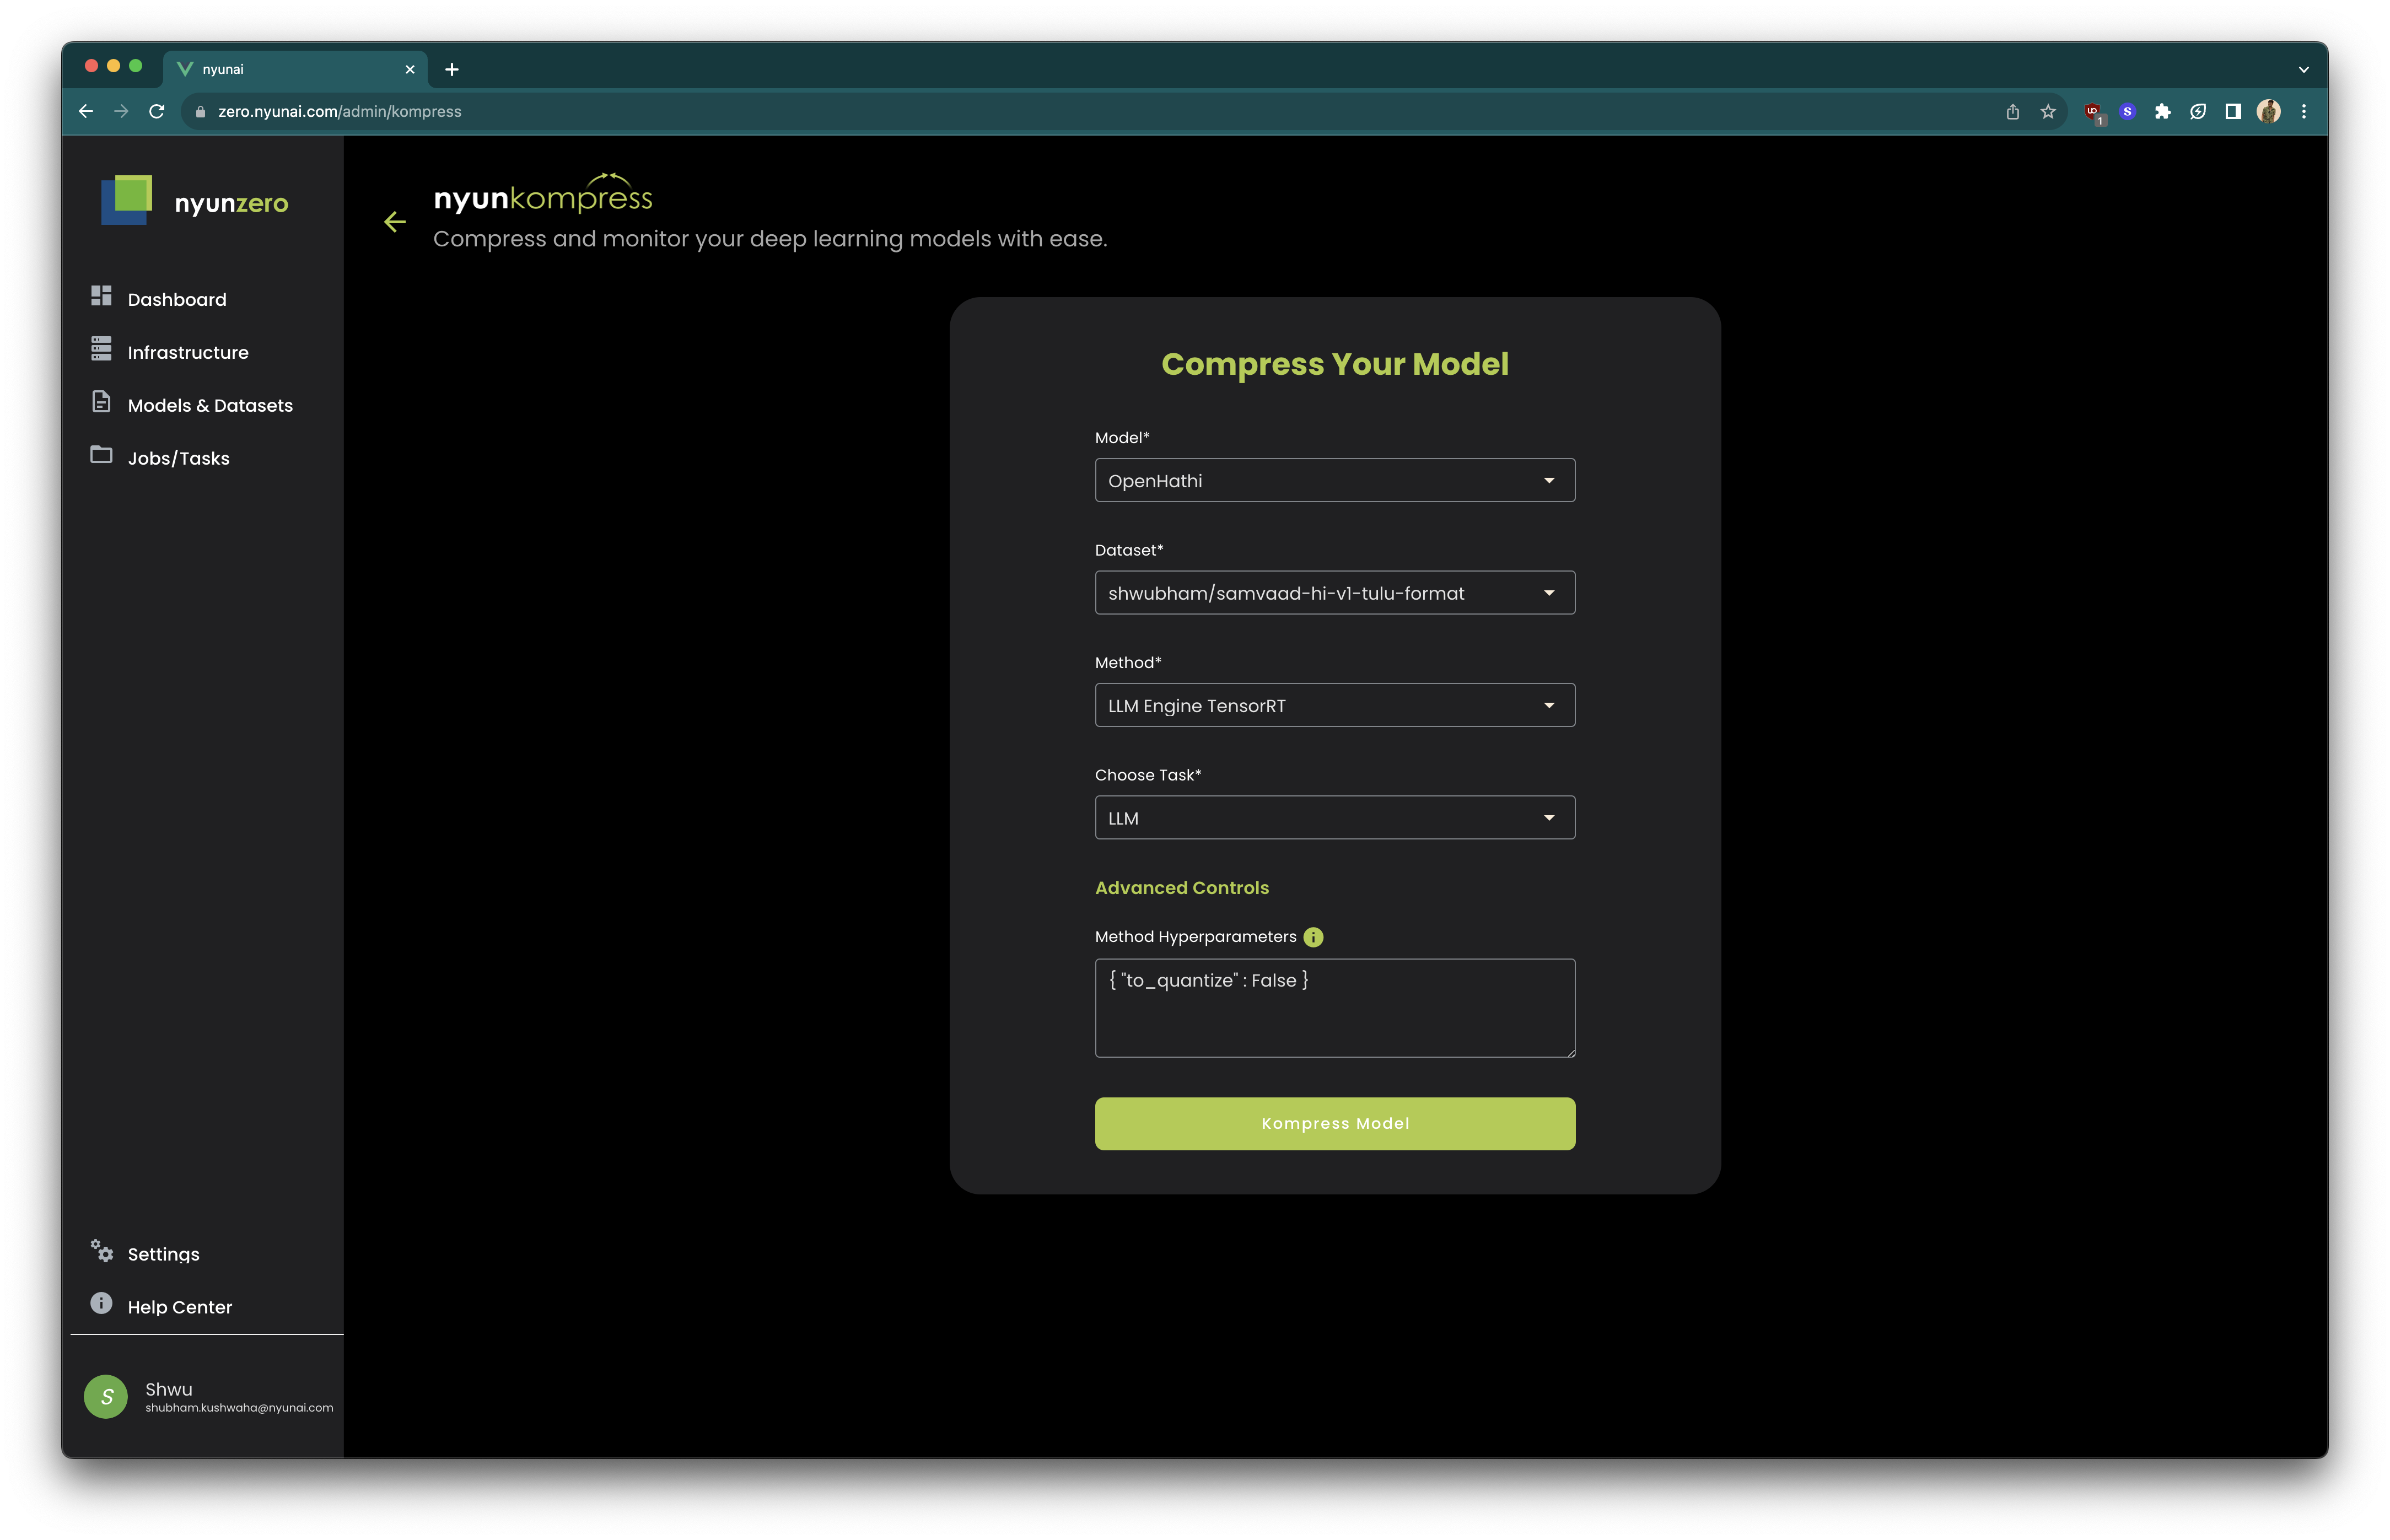The image size is (2390, 1540).
Task: Click the purple S extension icon
Action: tap(2128, 111)
